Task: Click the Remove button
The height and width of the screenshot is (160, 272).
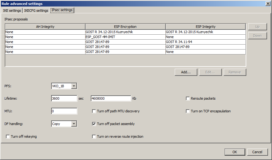Action: pyautogui.click(x=235, y=72)
